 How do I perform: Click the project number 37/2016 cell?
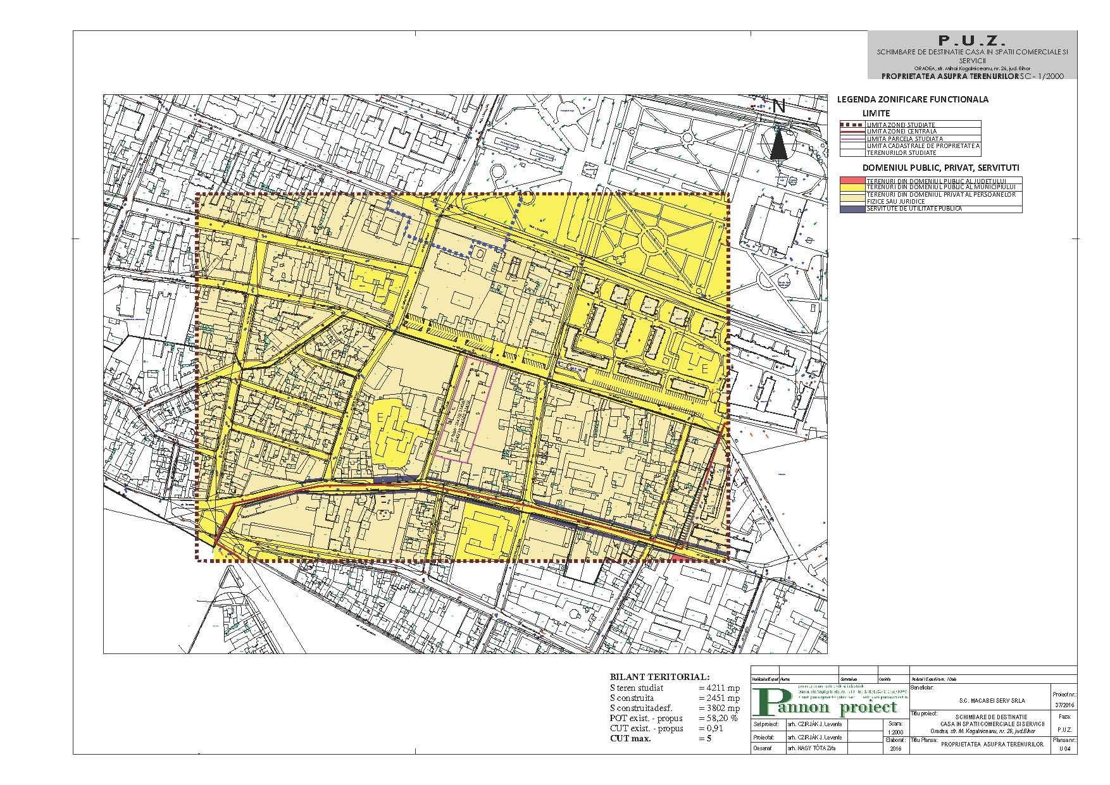coord(1063,705)
